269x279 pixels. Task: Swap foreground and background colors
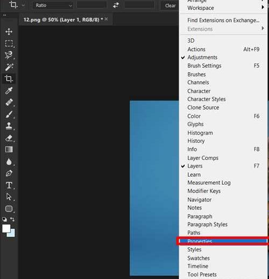point(12,219)
